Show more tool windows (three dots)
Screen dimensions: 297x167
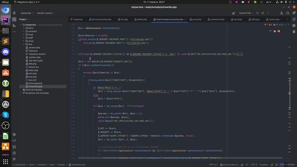click(14, 32)
